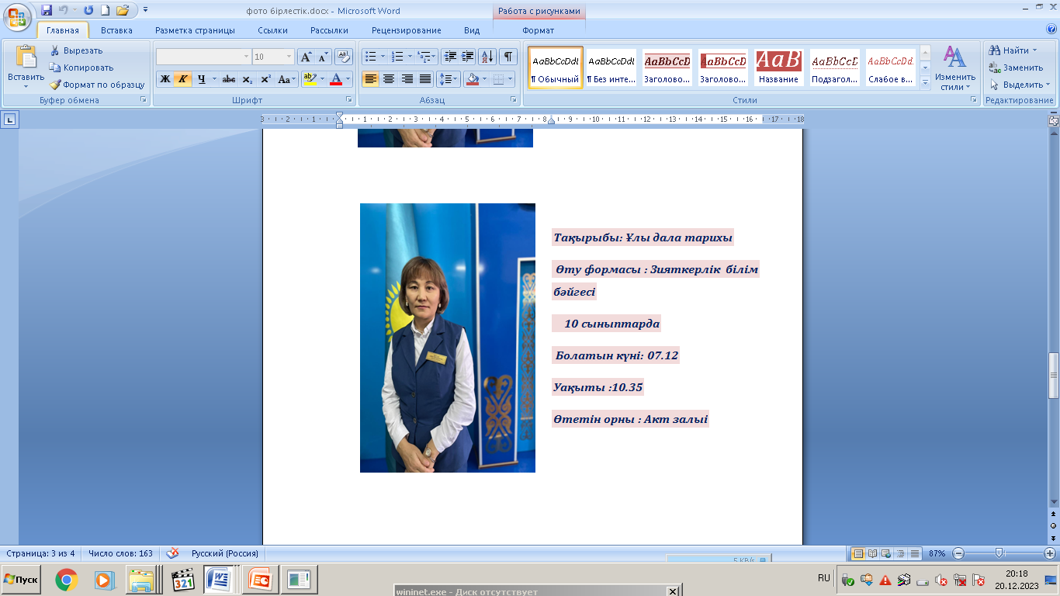
Task: Expand the styles gallery list
Action: [x=925, y=82]
